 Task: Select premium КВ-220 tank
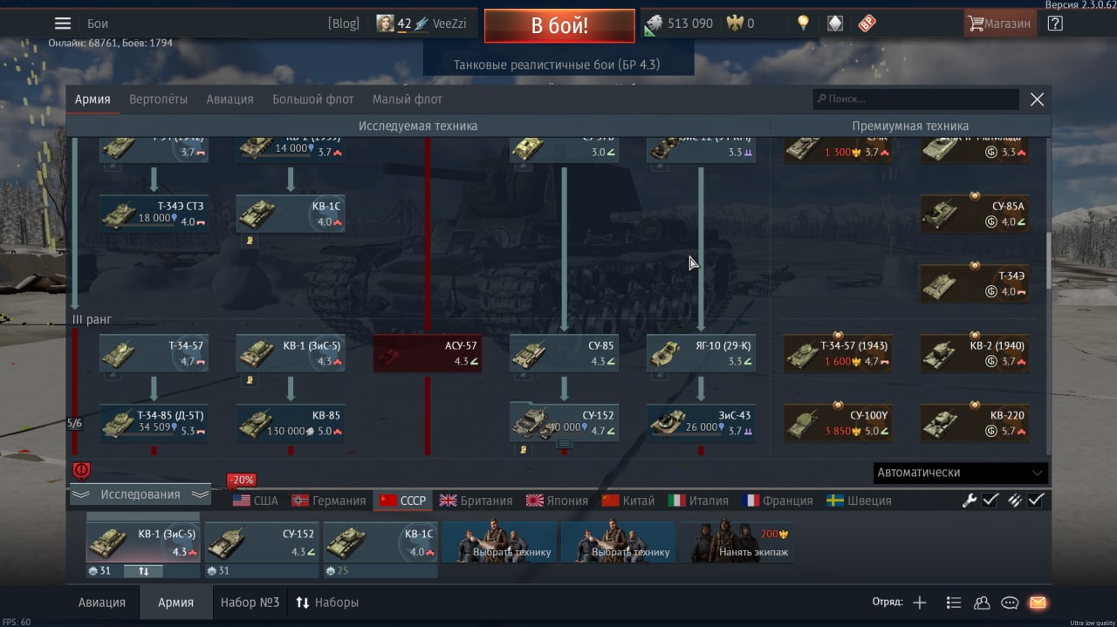coord(975,423)
